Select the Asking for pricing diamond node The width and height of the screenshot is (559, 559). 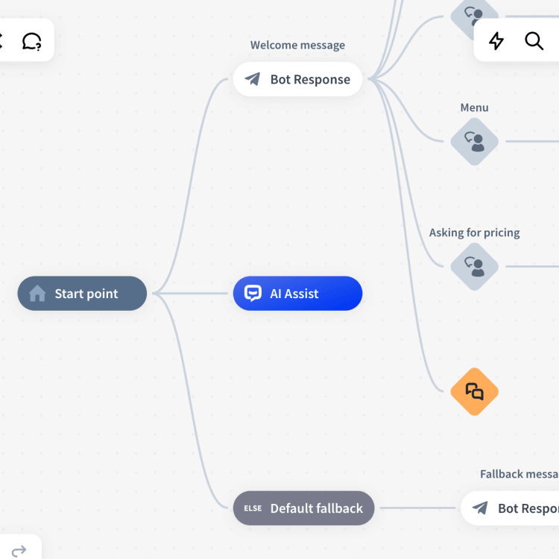pyautogui.click(x=474, y=266)
